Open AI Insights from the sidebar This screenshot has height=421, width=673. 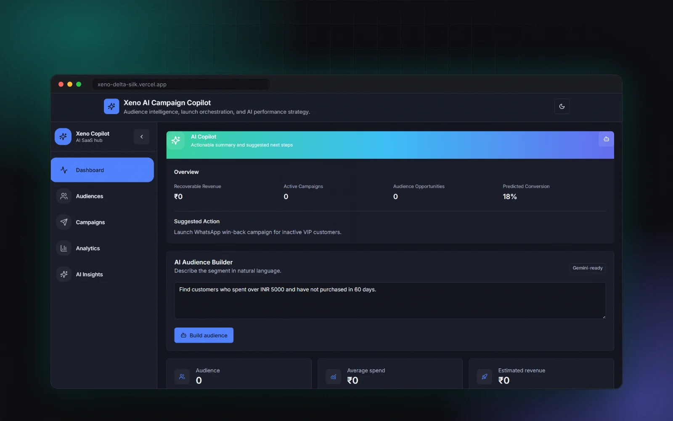point(102,274)
